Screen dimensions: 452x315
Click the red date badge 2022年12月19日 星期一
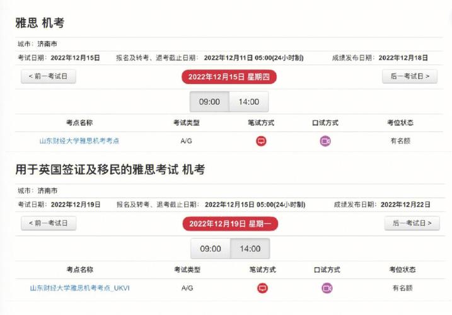pos(230,224)
